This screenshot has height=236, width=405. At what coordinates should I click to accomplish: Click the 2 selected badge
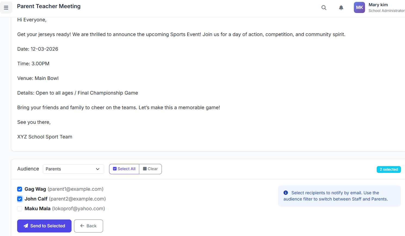(388, 169)
